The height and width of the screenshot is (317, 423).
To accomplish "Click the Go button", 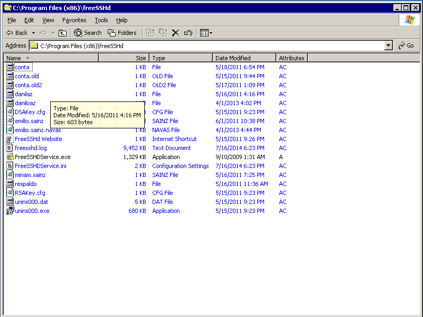I will pos(406,45).
